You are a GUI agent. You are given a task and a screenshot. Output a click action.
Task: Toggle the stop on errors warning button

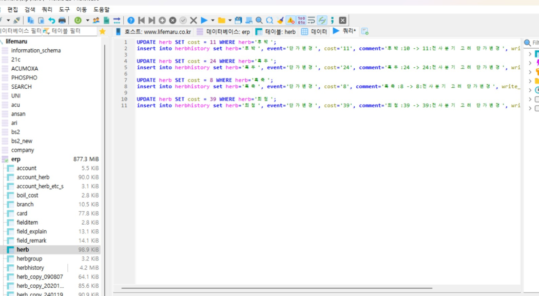(x=291, y=20)
